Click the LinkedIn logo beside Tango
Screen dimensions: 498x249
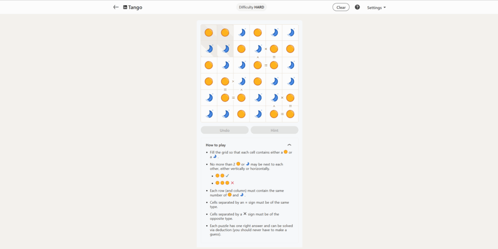(125, 7)
